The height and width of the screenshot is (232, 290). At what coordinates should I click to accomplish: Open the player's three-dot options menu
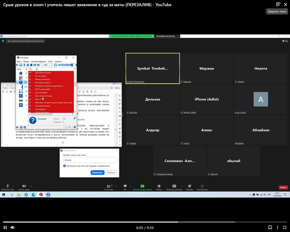coord(277,227)
